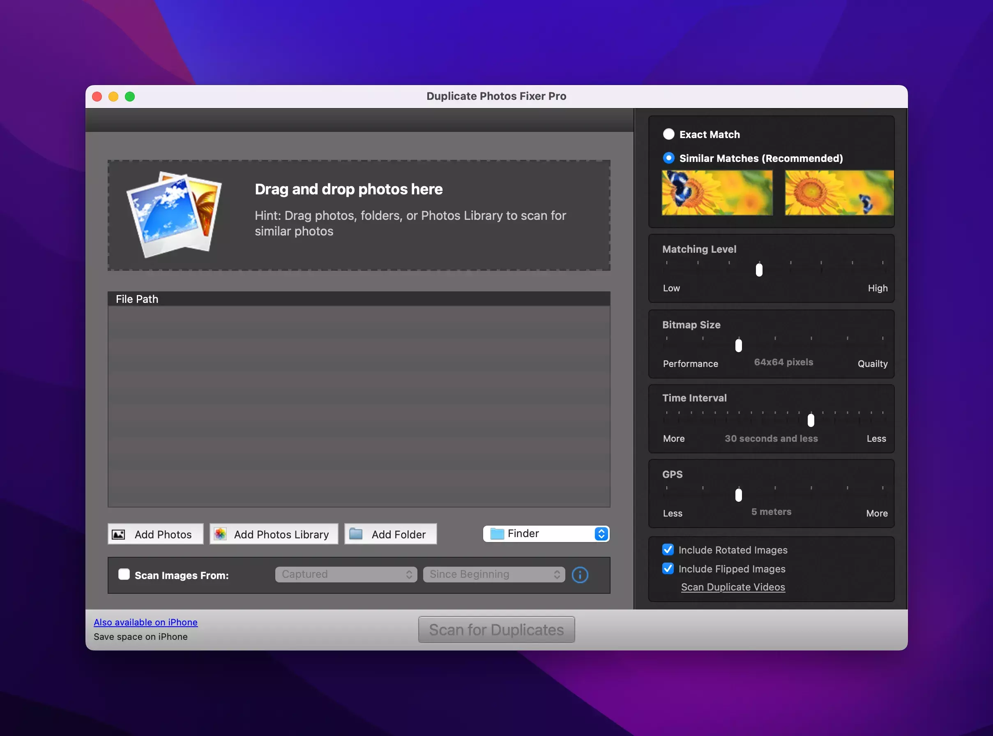Click the Matching Level slider handle

click(x=759, y=270)
